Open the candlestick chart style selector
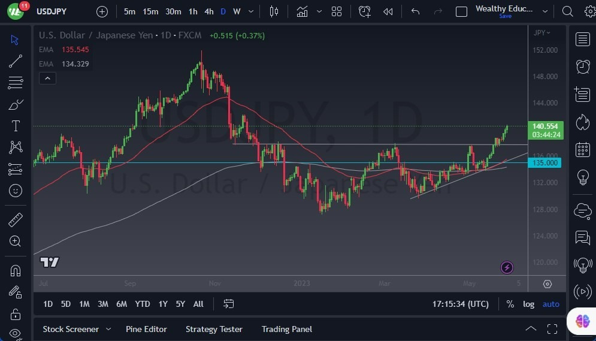The height and width of the screenshot is (341, 596). coord(274,12)
